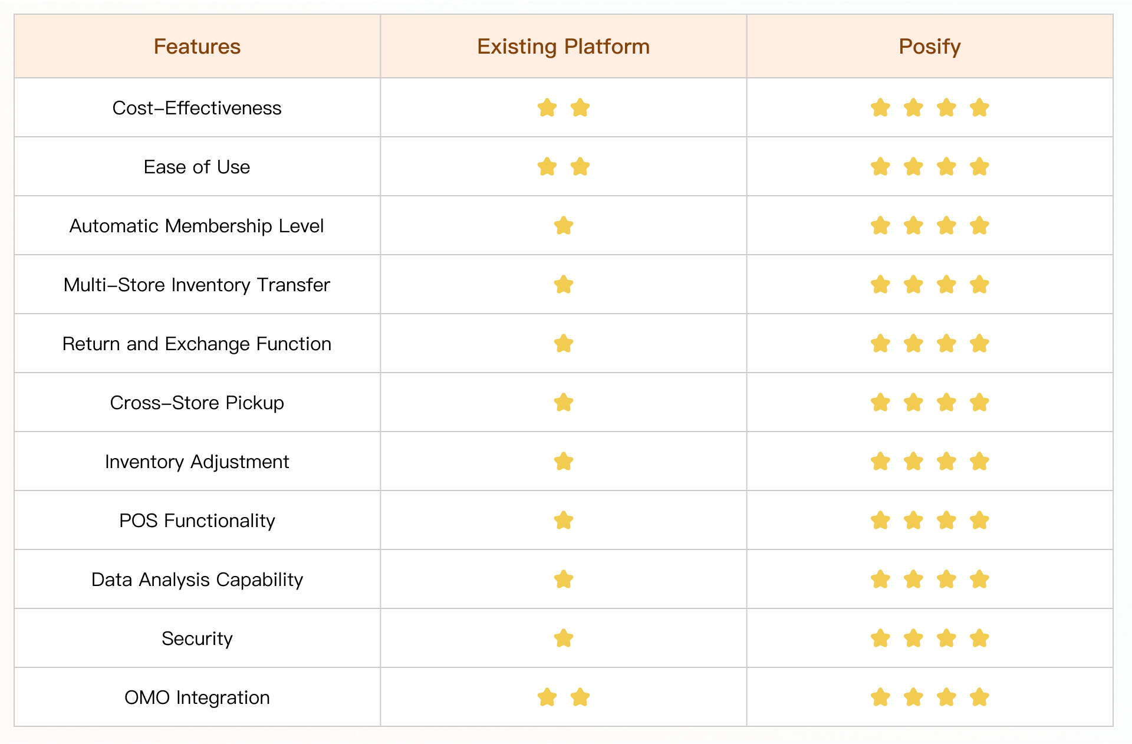1132x744 pixels.
Task: Select the Cross-Store Pickup label
Action: click(197, 403)
